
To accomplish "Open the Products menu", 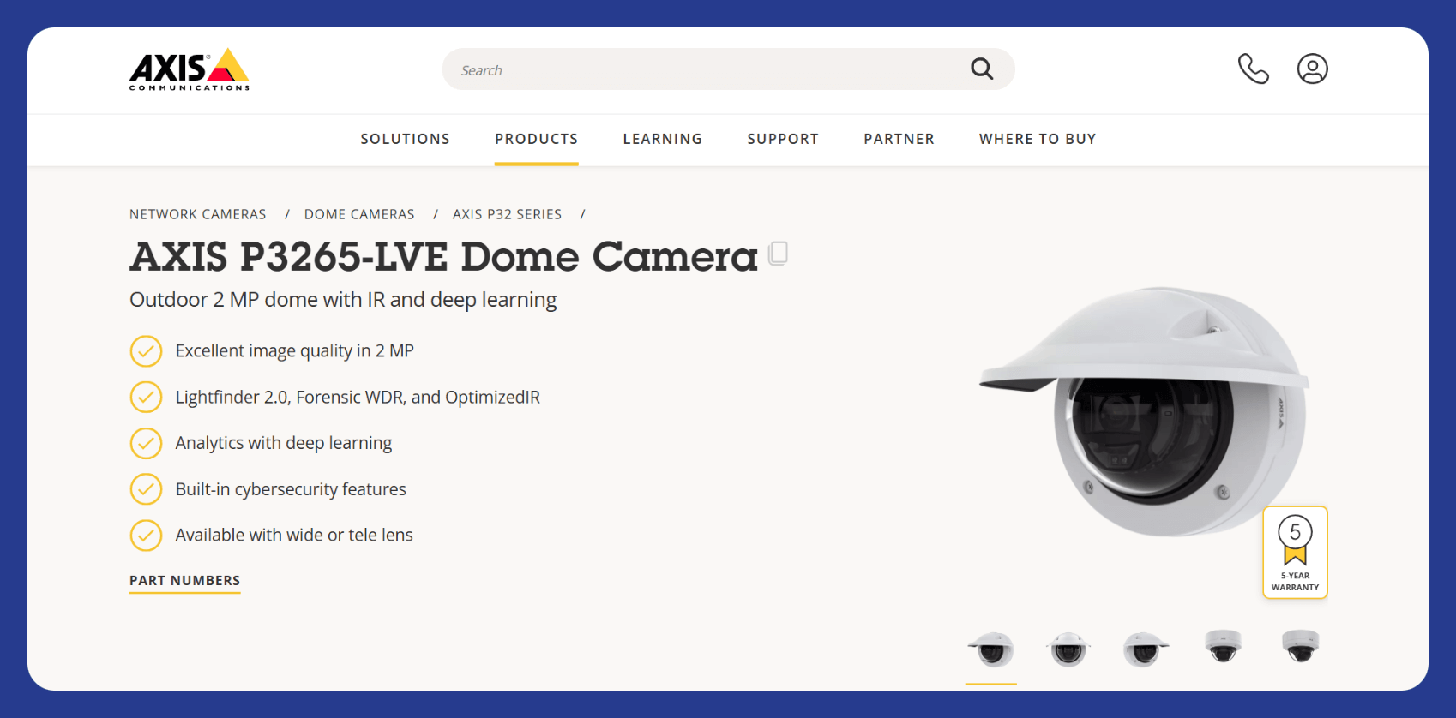I will tap(536, 139).
